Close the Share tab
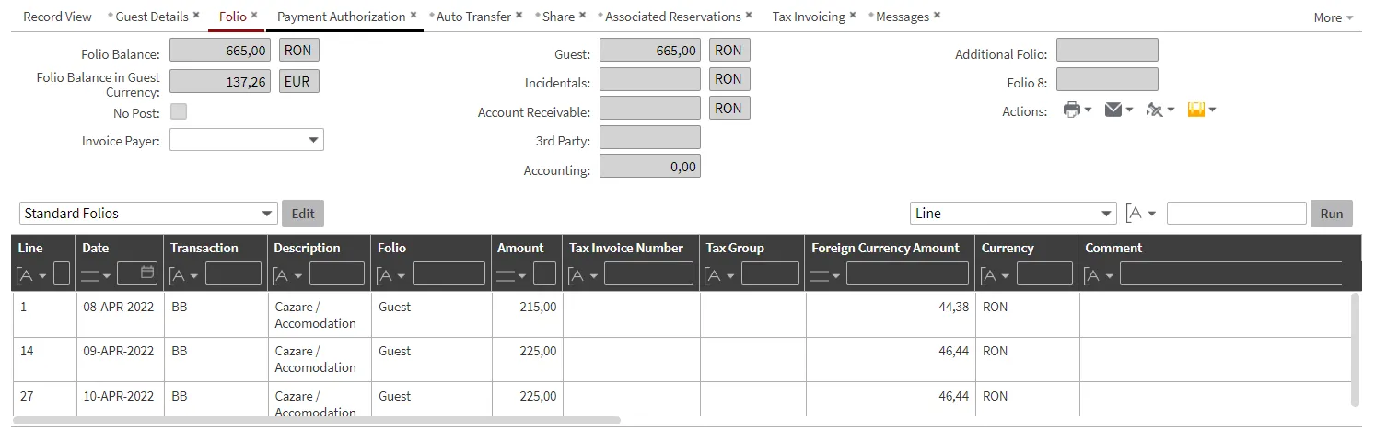1375x430 pixels. [582, 16]
